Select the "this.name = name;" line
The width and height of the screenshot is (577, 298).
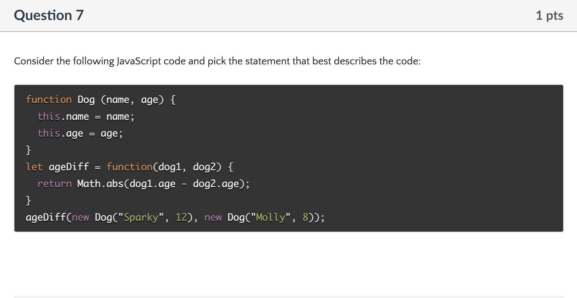pos(86,116)
